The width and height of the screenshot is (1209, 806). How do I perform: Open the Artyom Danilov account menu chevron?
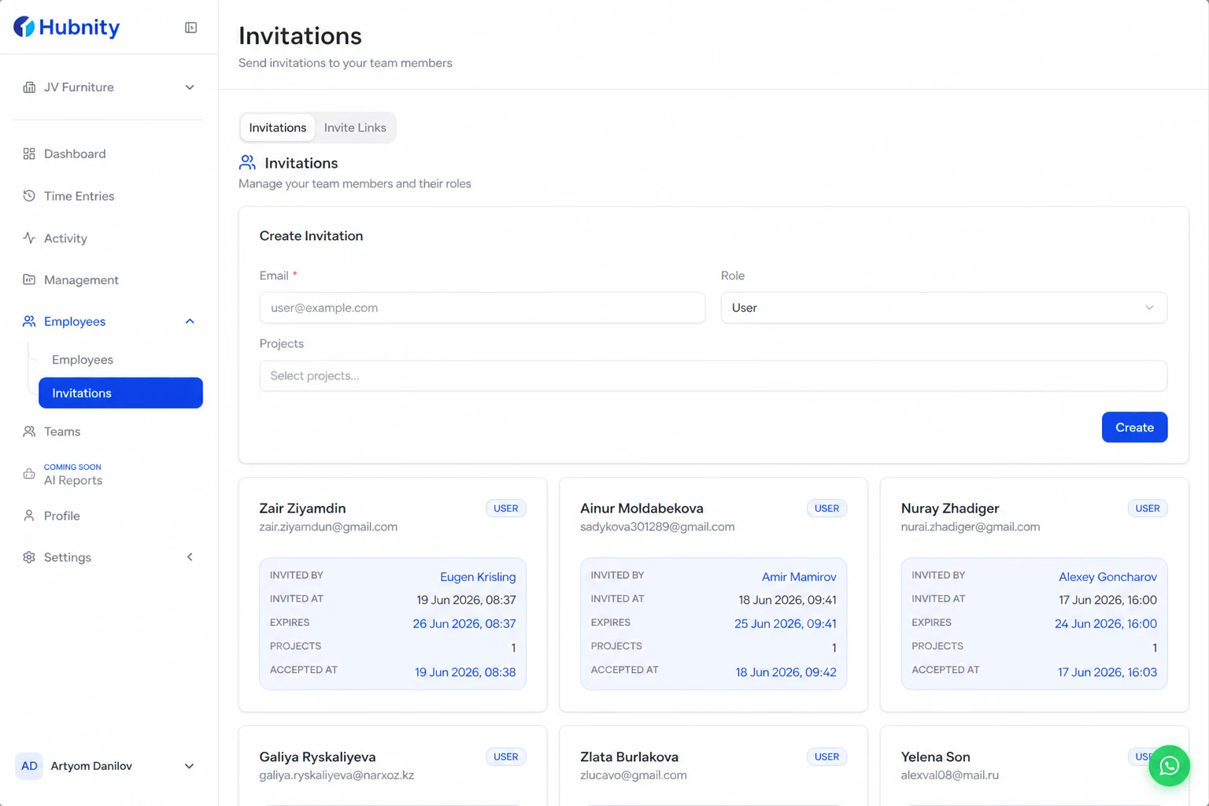coord(189,766)
